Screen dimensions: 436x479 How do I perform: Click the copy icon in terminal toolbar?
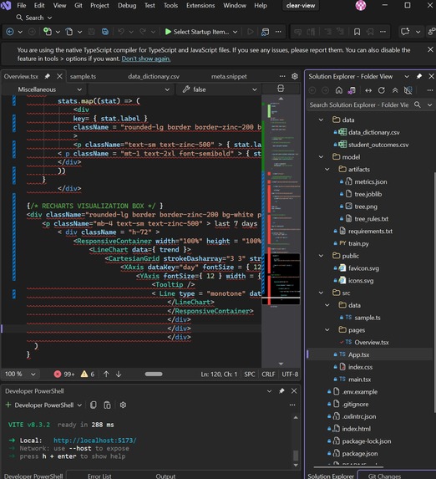[94, 405]
